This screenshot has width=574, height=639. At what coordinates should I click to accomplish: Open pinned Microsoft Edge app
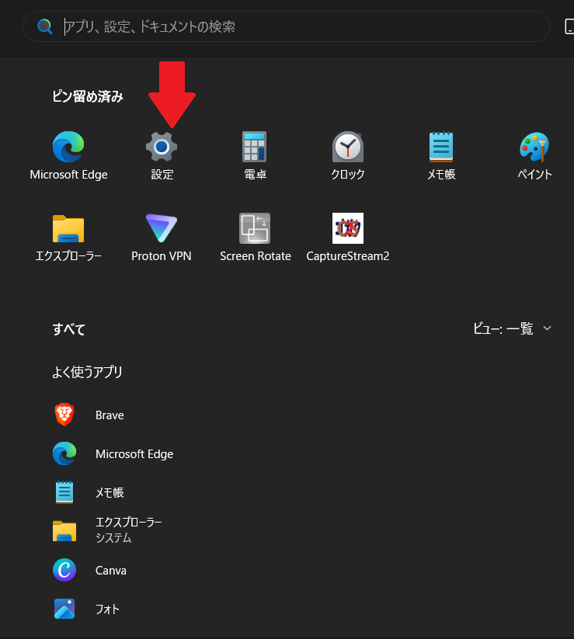point(68,156)
